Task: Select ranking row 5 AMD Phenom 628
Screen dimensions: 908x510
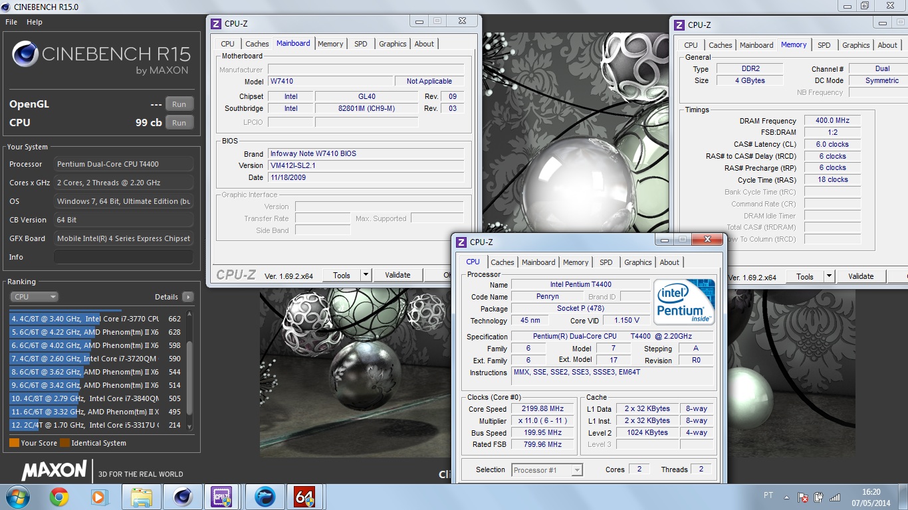Action: coord(96,332)
